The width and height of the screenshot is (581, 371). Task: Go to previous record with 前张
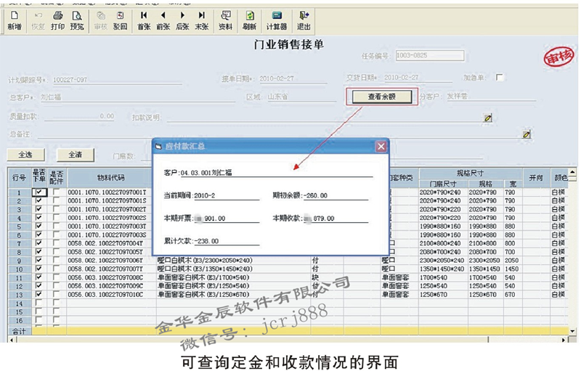163,20
